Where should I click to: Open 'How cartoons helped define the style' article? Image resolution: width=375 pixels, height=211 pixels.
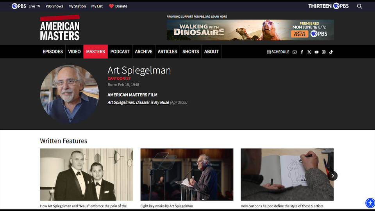(x=282, y=206)
